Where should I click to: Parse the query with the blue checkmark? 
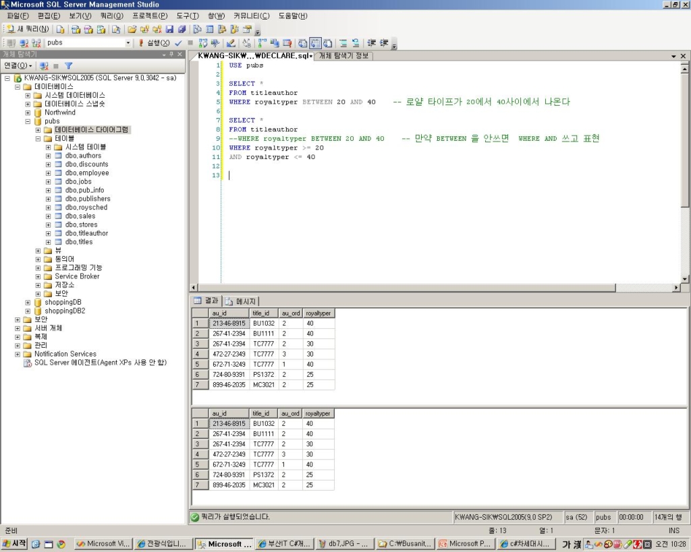click(x=178, y=42)
